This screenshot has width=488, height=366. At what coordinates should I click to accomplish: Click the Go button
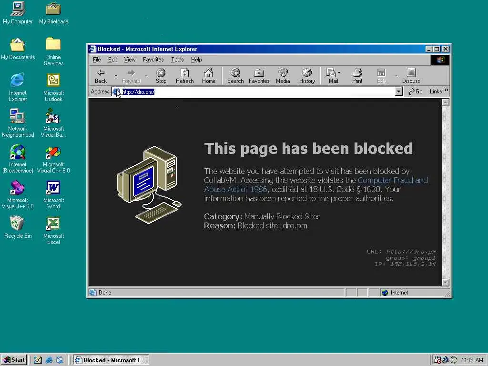click(x=416, y=91)
